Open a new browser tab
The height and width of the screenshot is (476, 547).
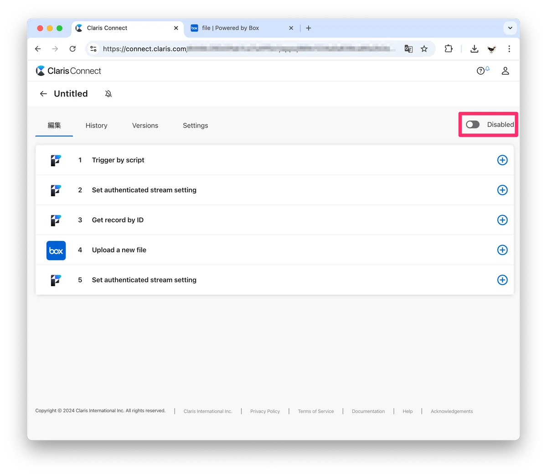click(x=309, y=28)
